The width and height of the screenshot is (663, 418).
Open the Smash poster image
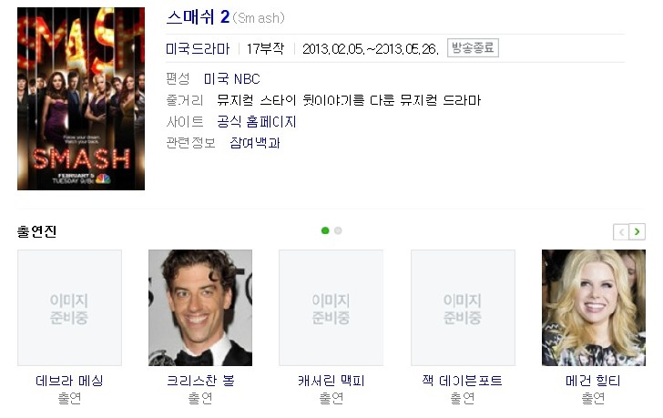[81, 98]
